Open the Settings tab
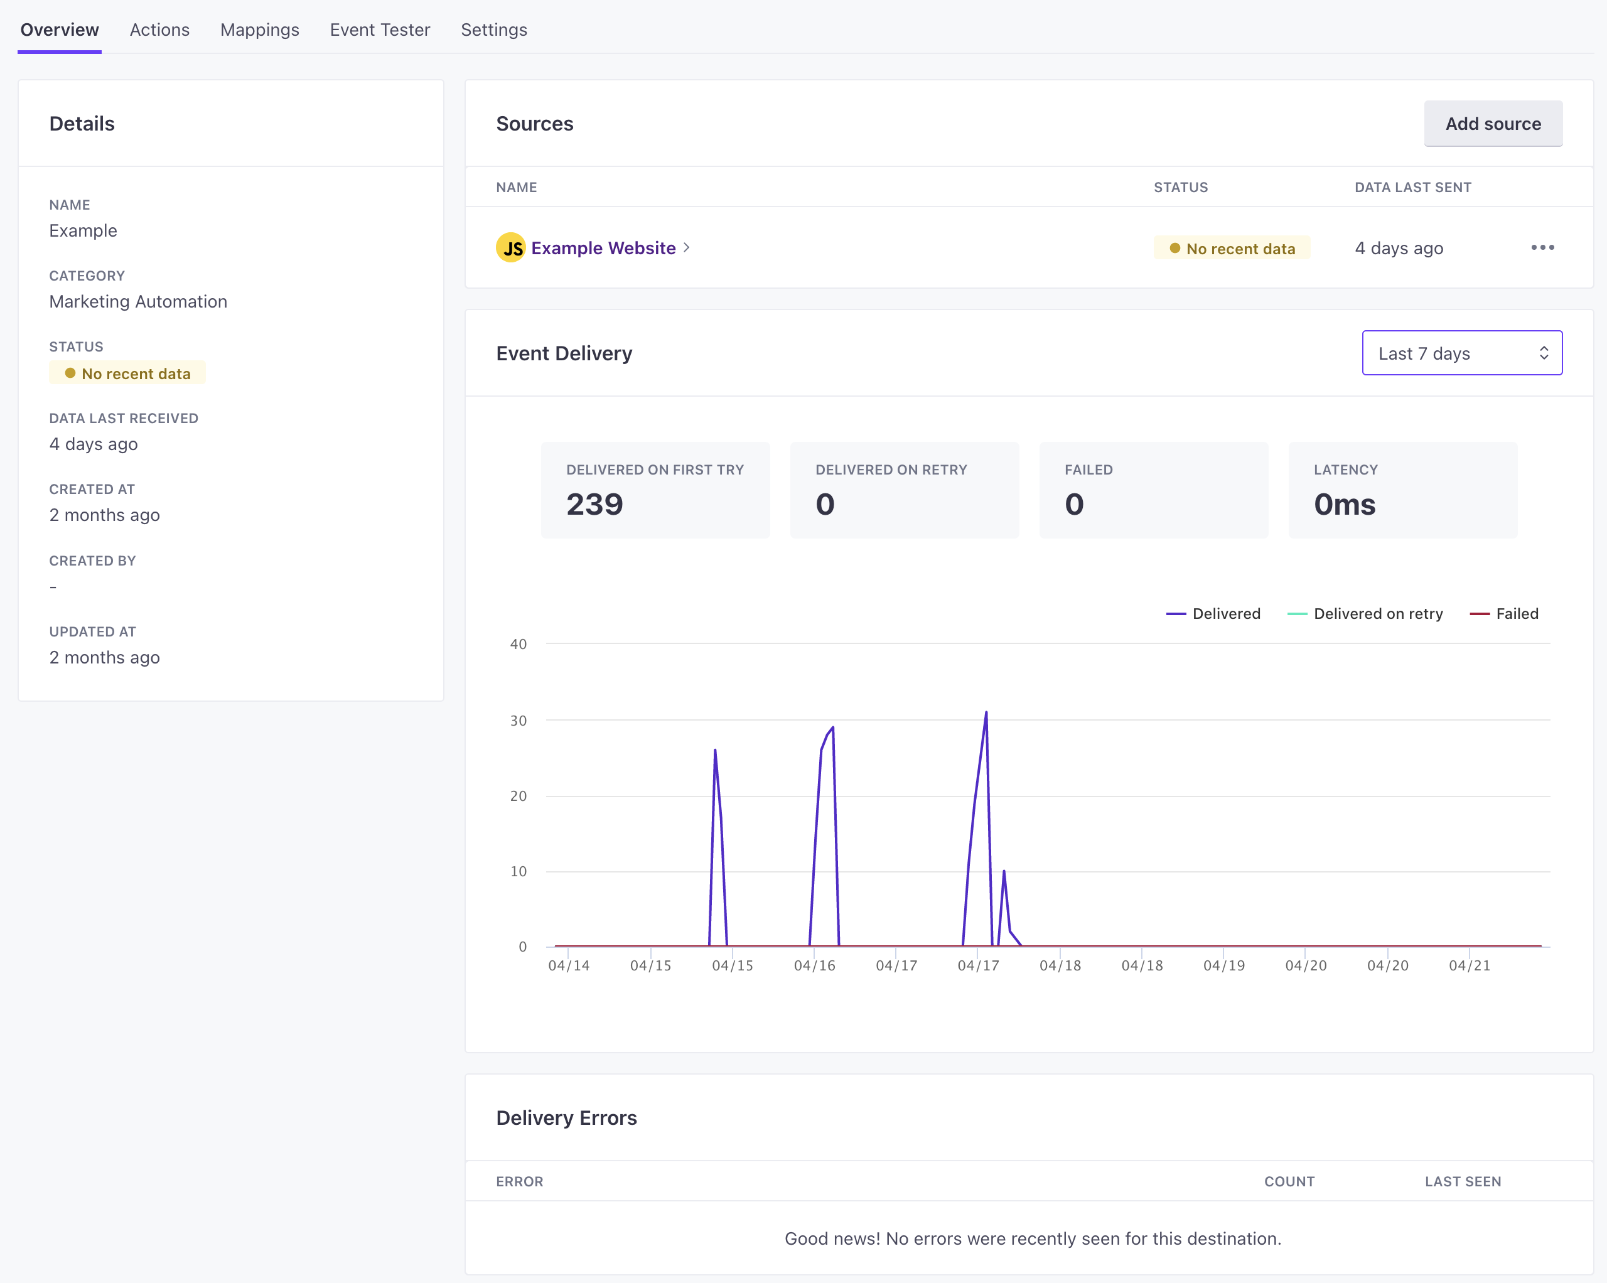Image resolution: width=1607 pixels, height=1283 pixels. 493,30
